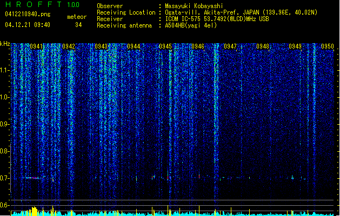Image resolution: width=340 pixels, height=216 pixels.
Task: Click the 0947 time marker
Action: 230,46
